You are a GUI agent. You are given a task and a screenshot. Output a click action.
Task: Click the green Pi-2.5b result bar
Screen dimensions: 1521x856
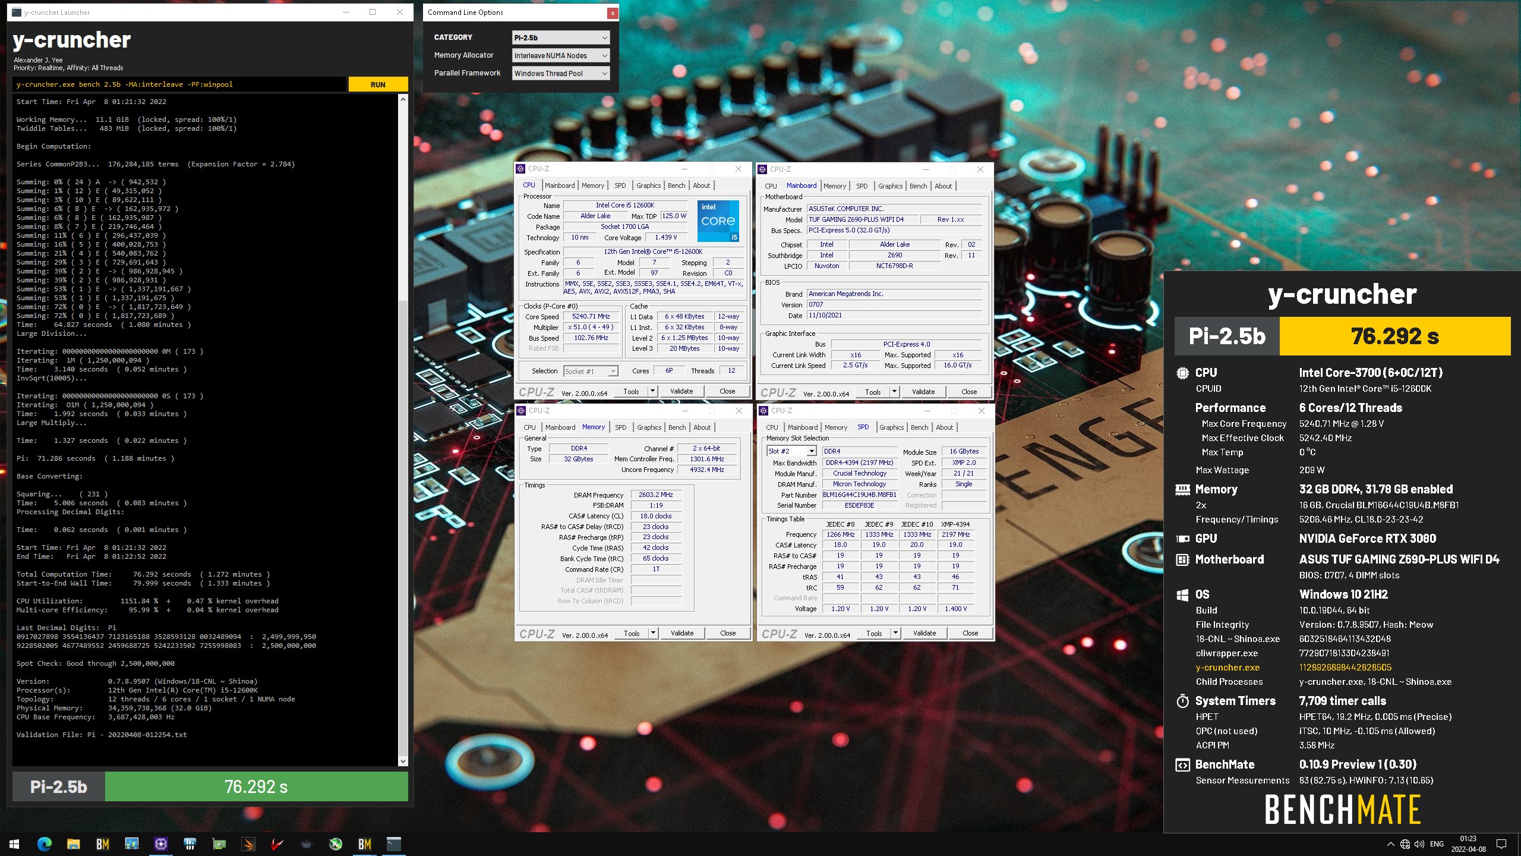tap(256, 786)
